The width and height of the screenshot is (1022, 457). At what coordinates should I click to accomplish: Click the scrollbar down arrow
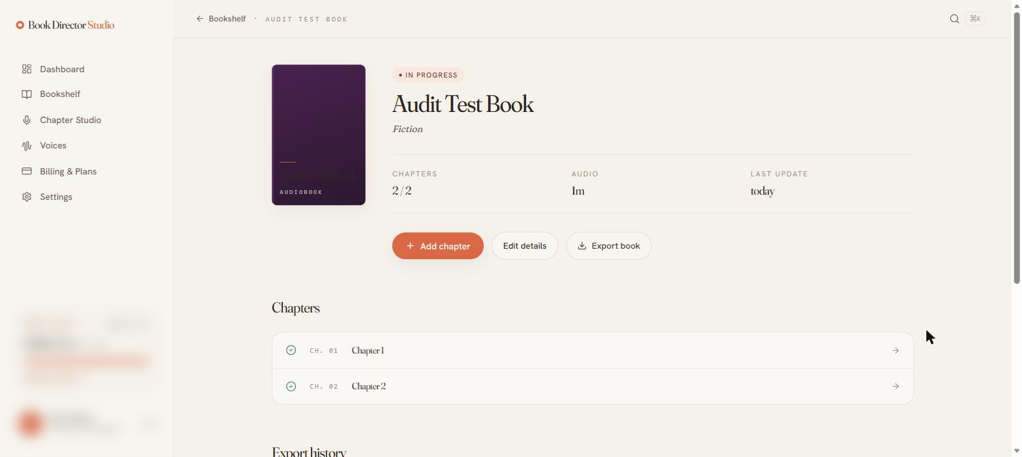pyautogui.click(x=1017, y=451)
